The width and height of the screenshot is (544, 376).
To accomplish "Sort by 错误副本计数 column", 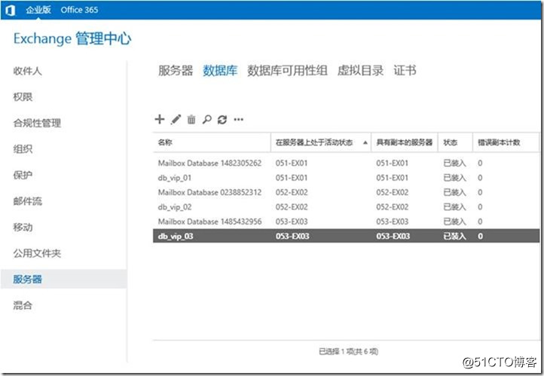I will [506, 142].
